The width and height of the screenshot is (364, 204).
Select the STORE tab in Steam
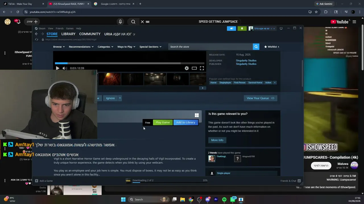[x=52, y=34]
